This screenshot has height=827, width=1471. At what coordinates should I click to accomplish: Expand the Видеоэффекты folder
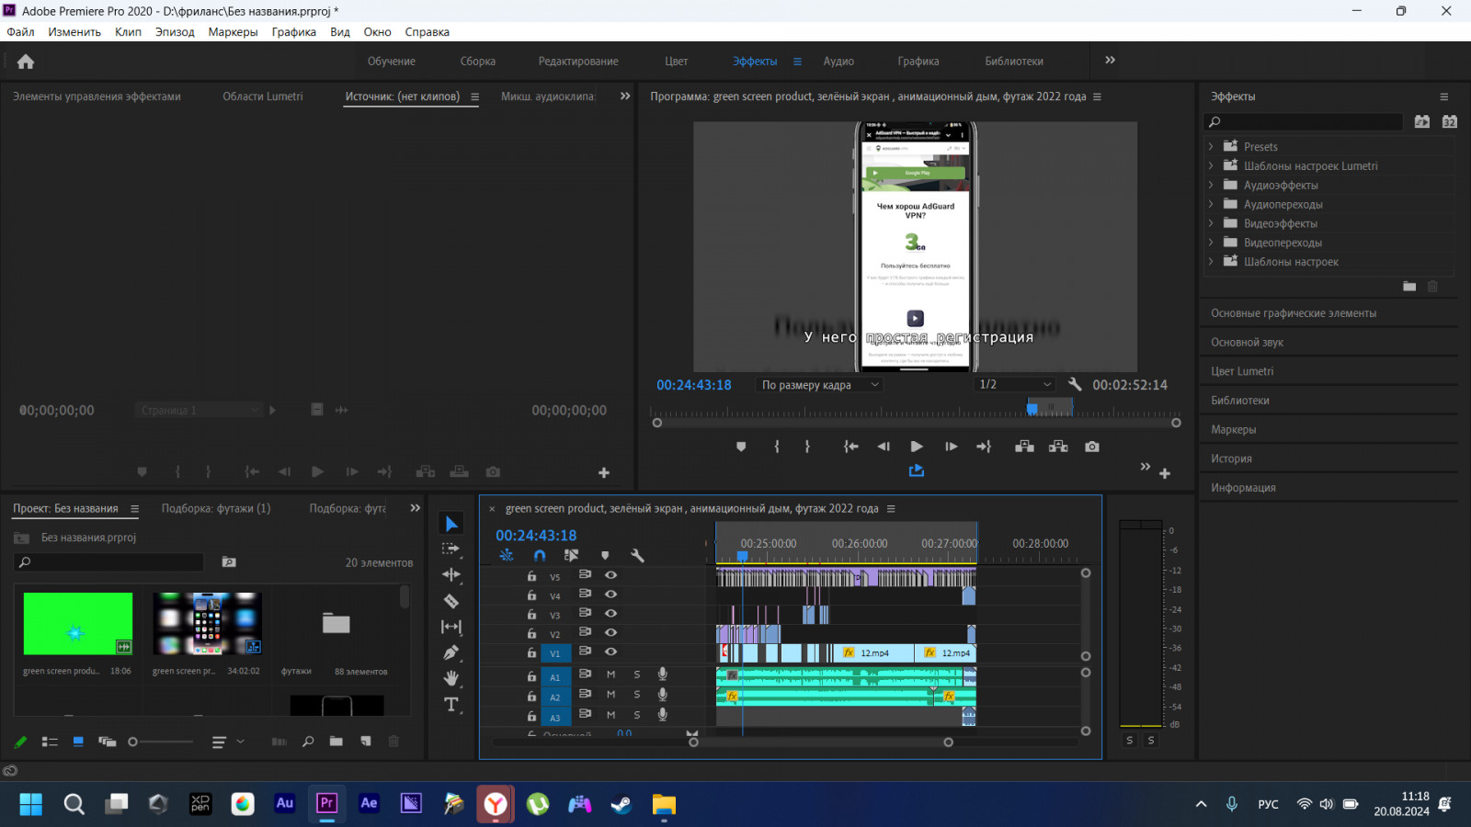1211,223
